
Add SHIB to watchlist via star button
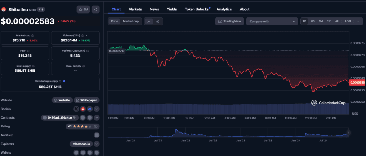pyautogui.click(x=83, y=10)
